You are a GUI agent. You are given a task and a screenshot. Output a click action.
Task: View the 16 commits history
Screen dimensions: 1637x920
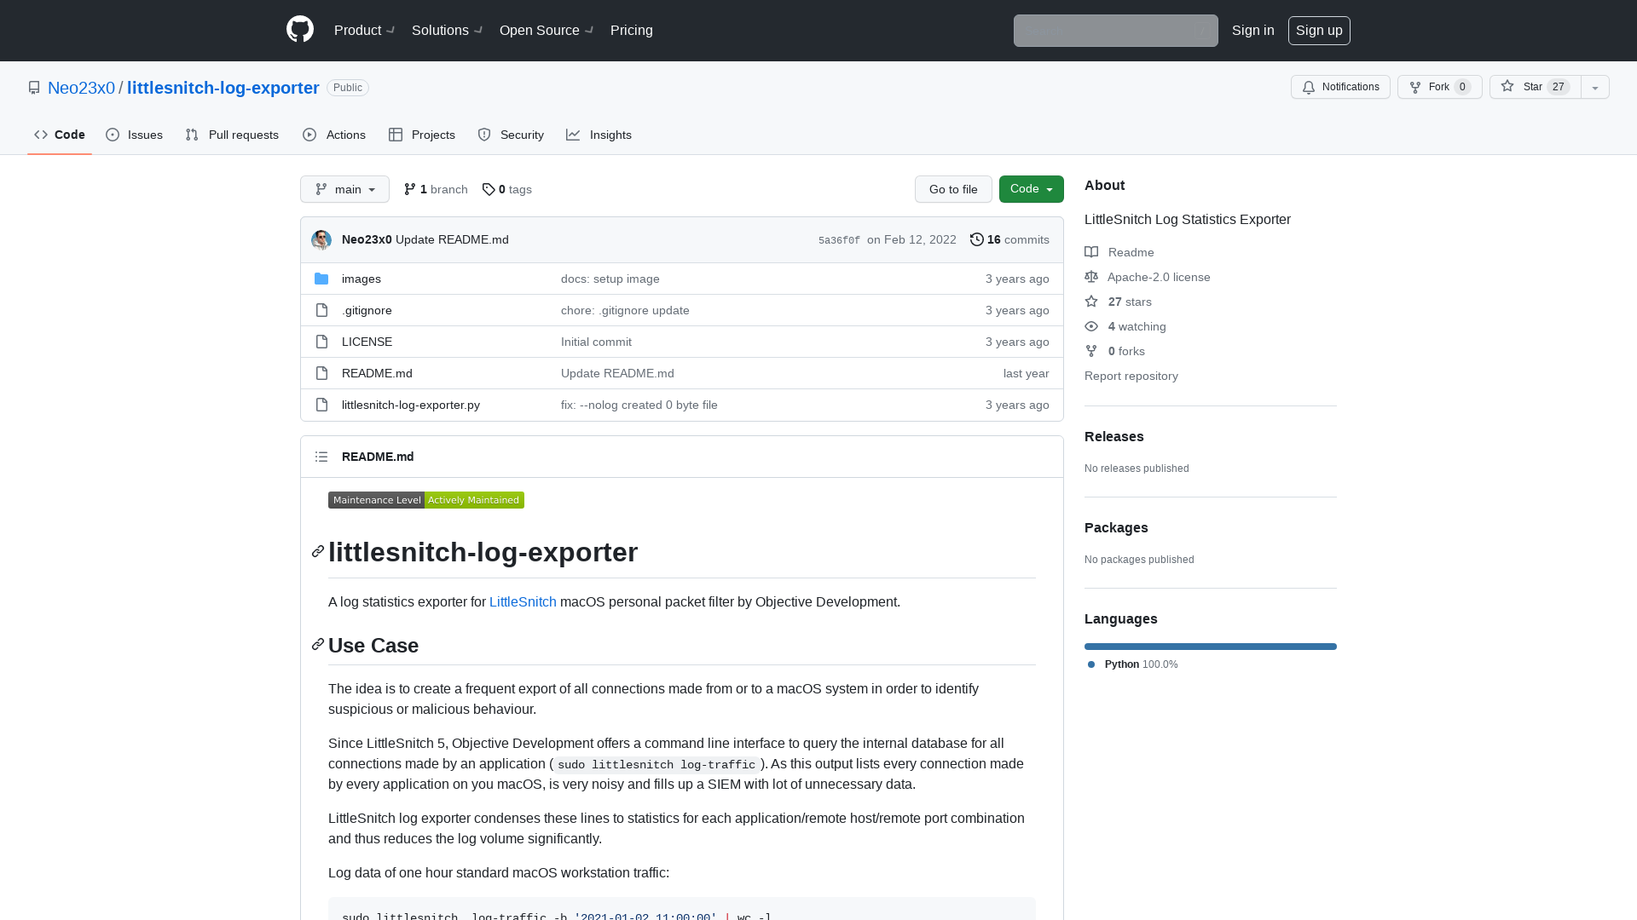coord(1009,239)
